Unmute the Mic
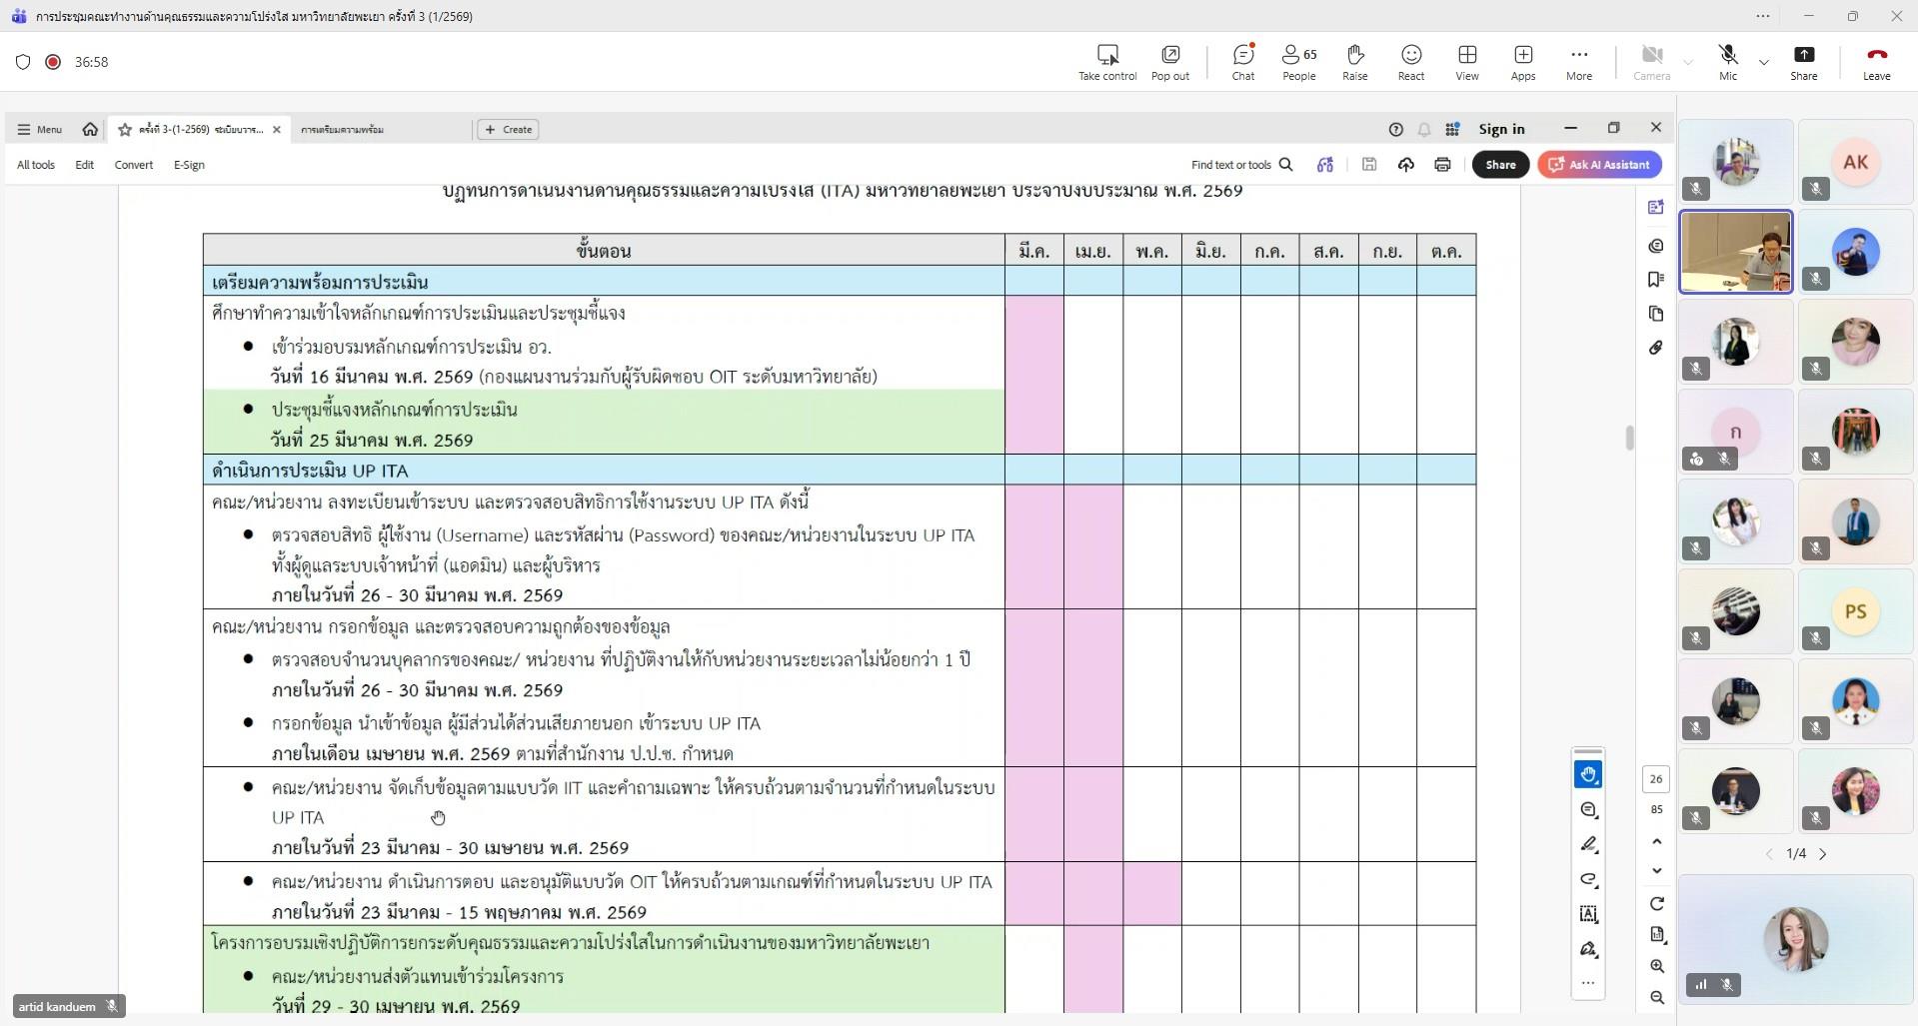The height and width of the screenshot is (1026, 1918). (1727, 62)
